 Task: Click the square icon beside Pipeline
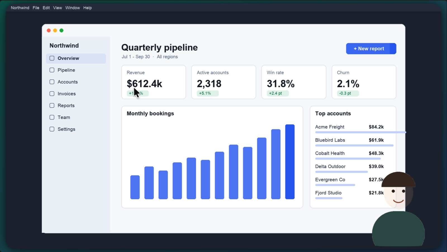[52, 70]
